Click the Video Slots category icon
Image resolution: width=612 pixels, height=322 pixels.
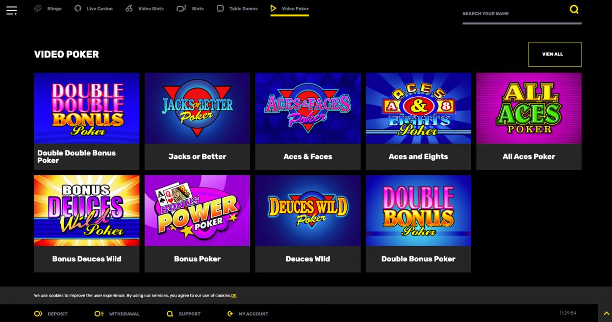(129, 9)
